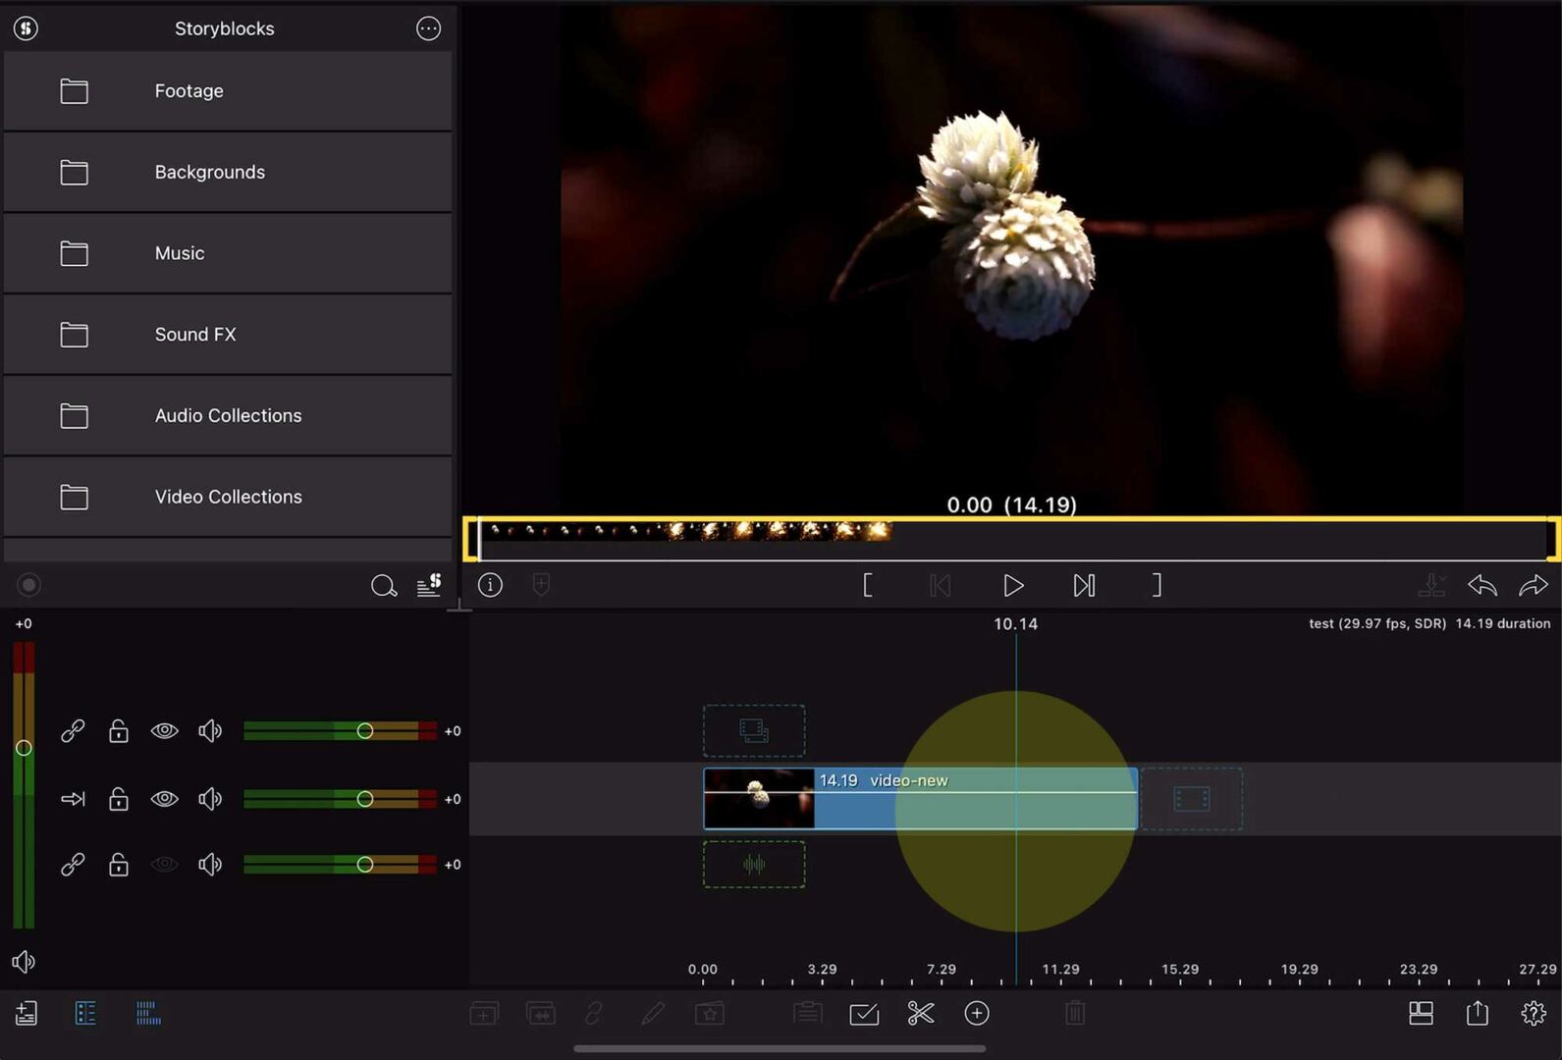This screenshot has width=1562, height=1060.
Task: Open the Storyblocks sort list icon
Action: click(x=429, y=585)
